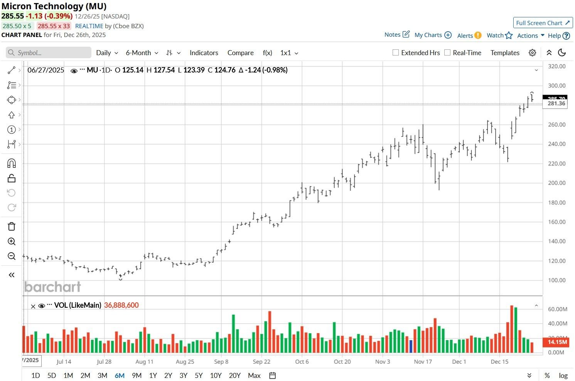Expand the volume pane chevron
Viewport: 575px width, 381px height.
pyautogui.click(x=536, y=305)
